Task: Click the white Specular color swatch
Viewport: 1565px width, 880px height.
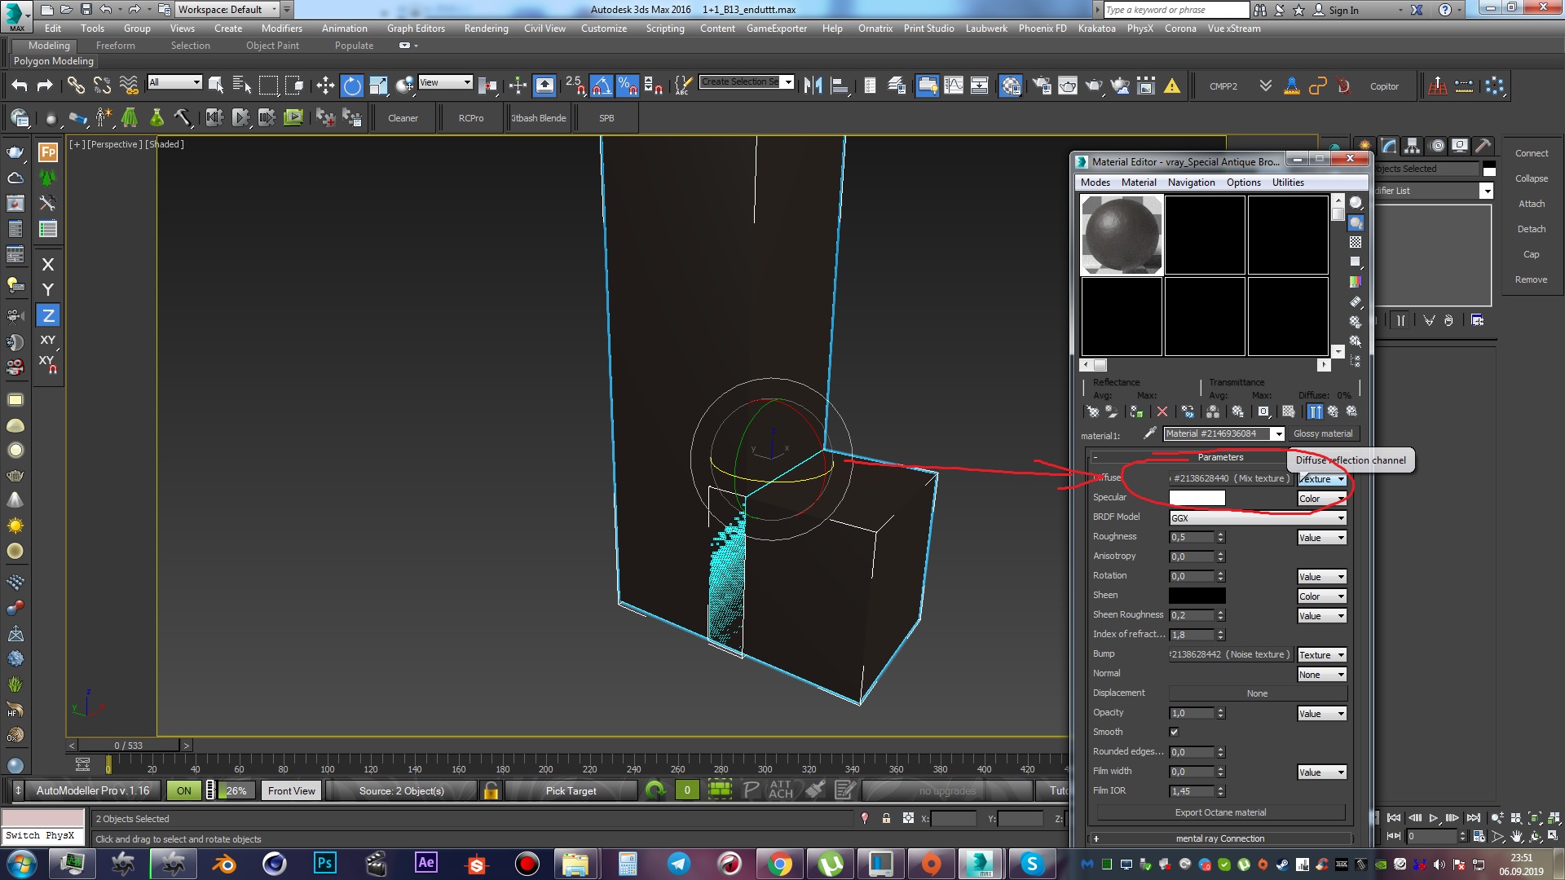Action: point(1197,498)
